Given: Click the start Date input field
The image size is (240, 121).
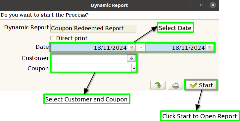Looking at the screenshot, I should 89,48.
